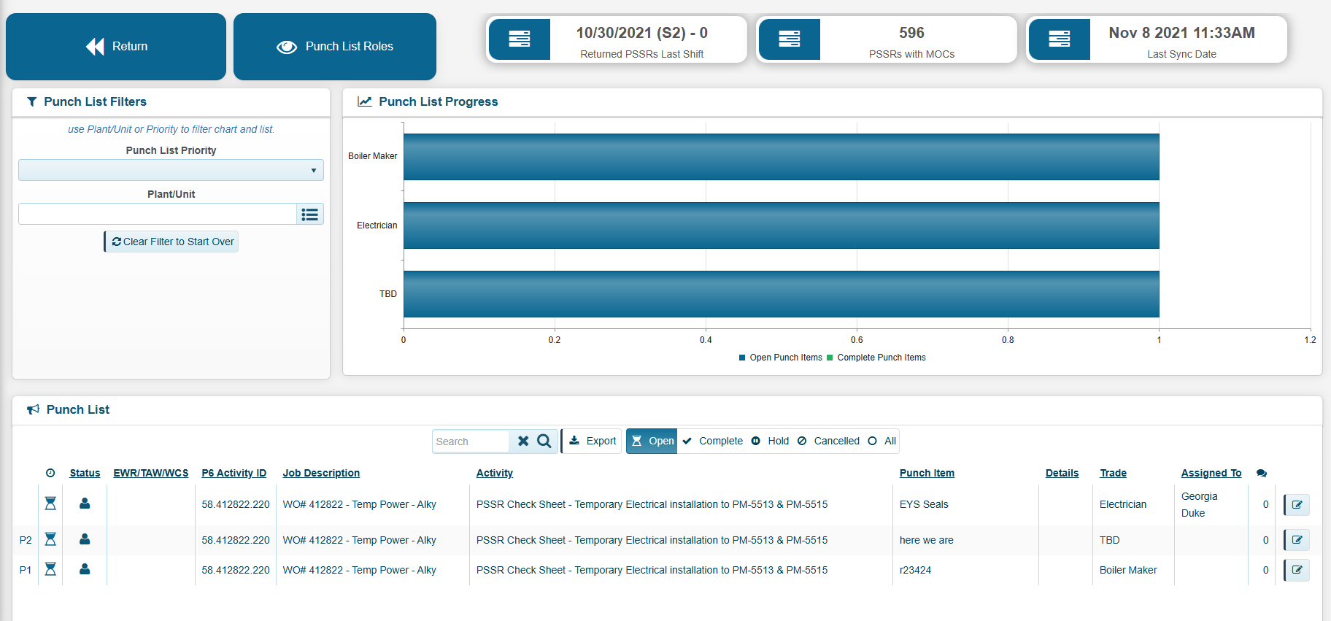
Task: Sort by Trade column header
Action: click(1113, 473)
